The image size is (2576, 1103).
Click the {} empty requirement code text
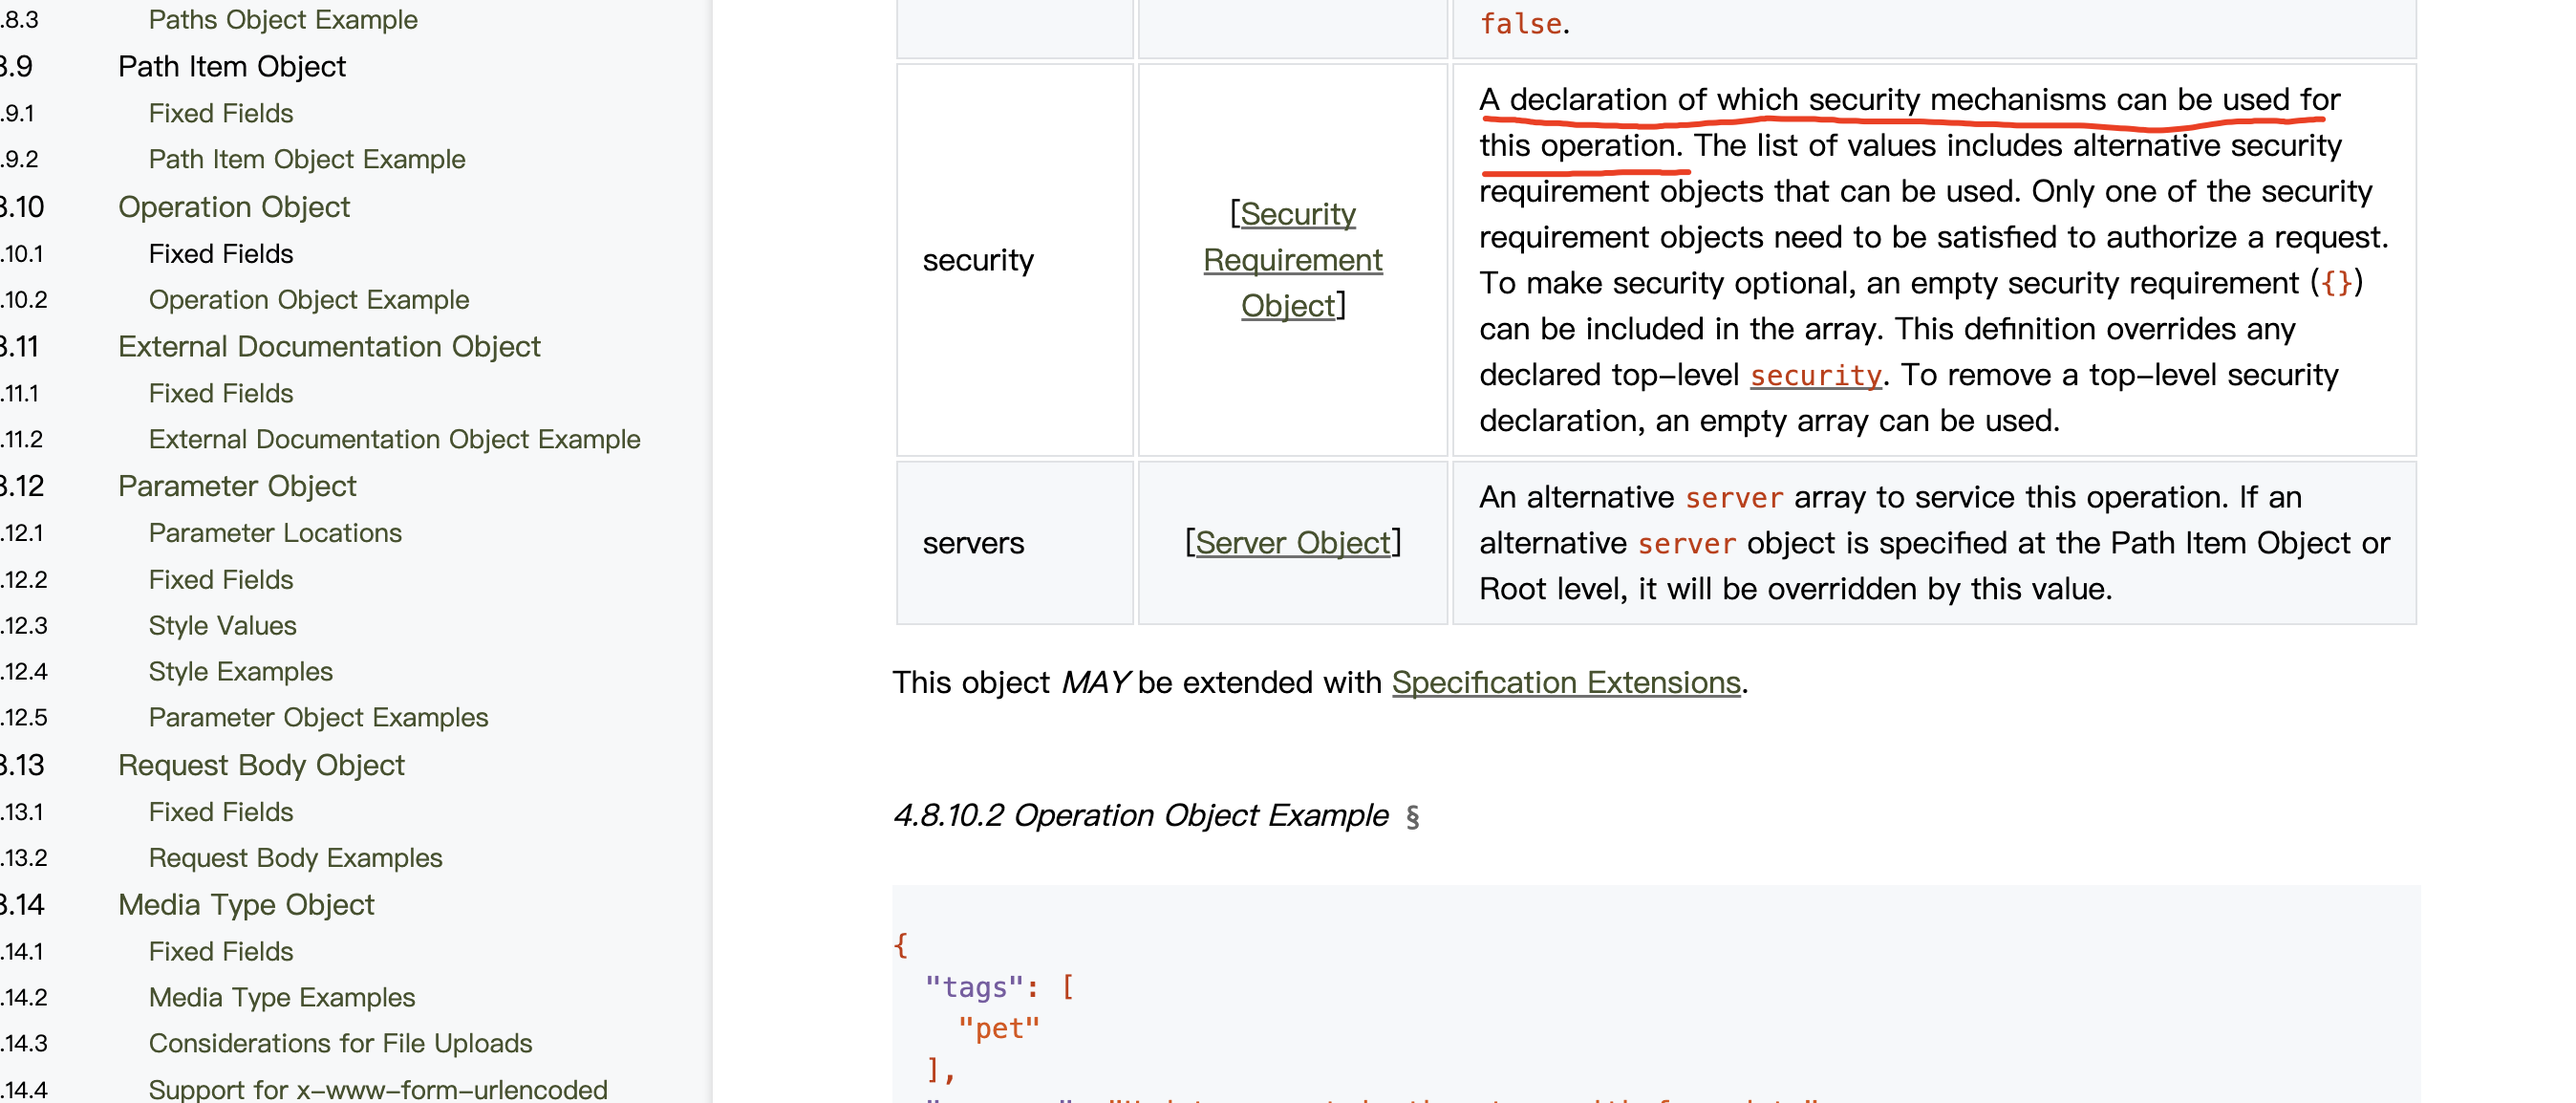point(2337,283)
